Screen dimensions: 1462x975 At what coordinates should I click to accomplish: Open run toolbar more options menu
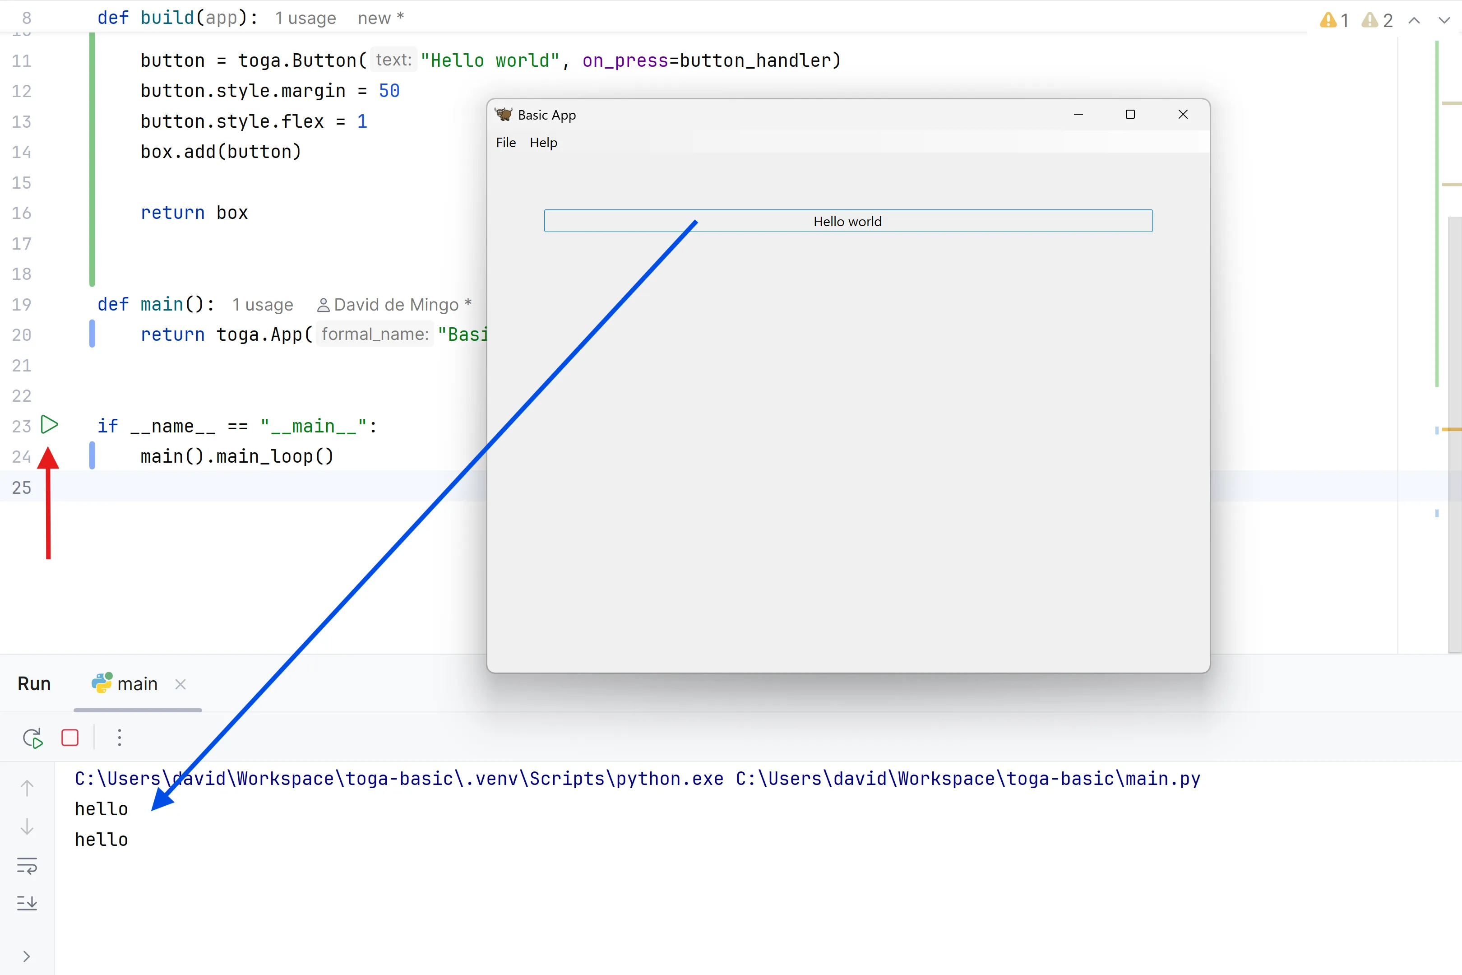(x=119, y=738)
